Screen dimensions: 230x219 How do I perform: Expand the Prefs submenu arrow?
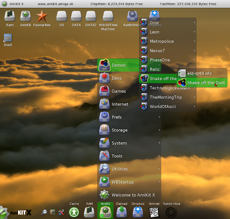click(x=159, y=117)
